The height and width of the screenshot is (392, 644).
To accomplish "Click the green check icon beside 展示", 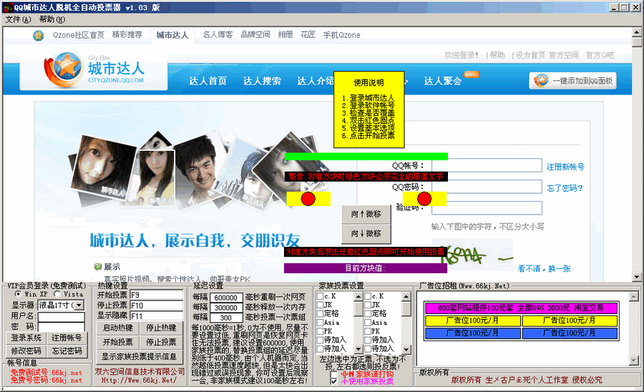I will (98, 267).
